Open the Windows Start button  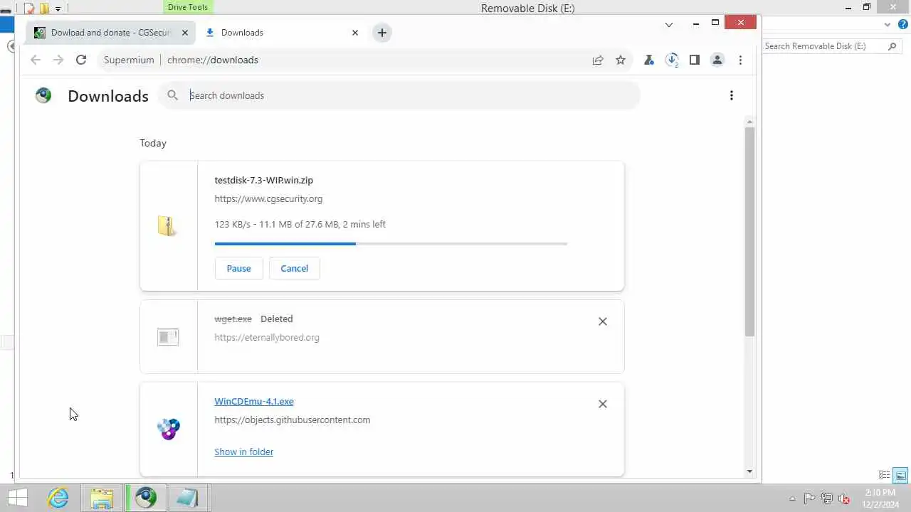pyautogui.click(x=18, y=498)
